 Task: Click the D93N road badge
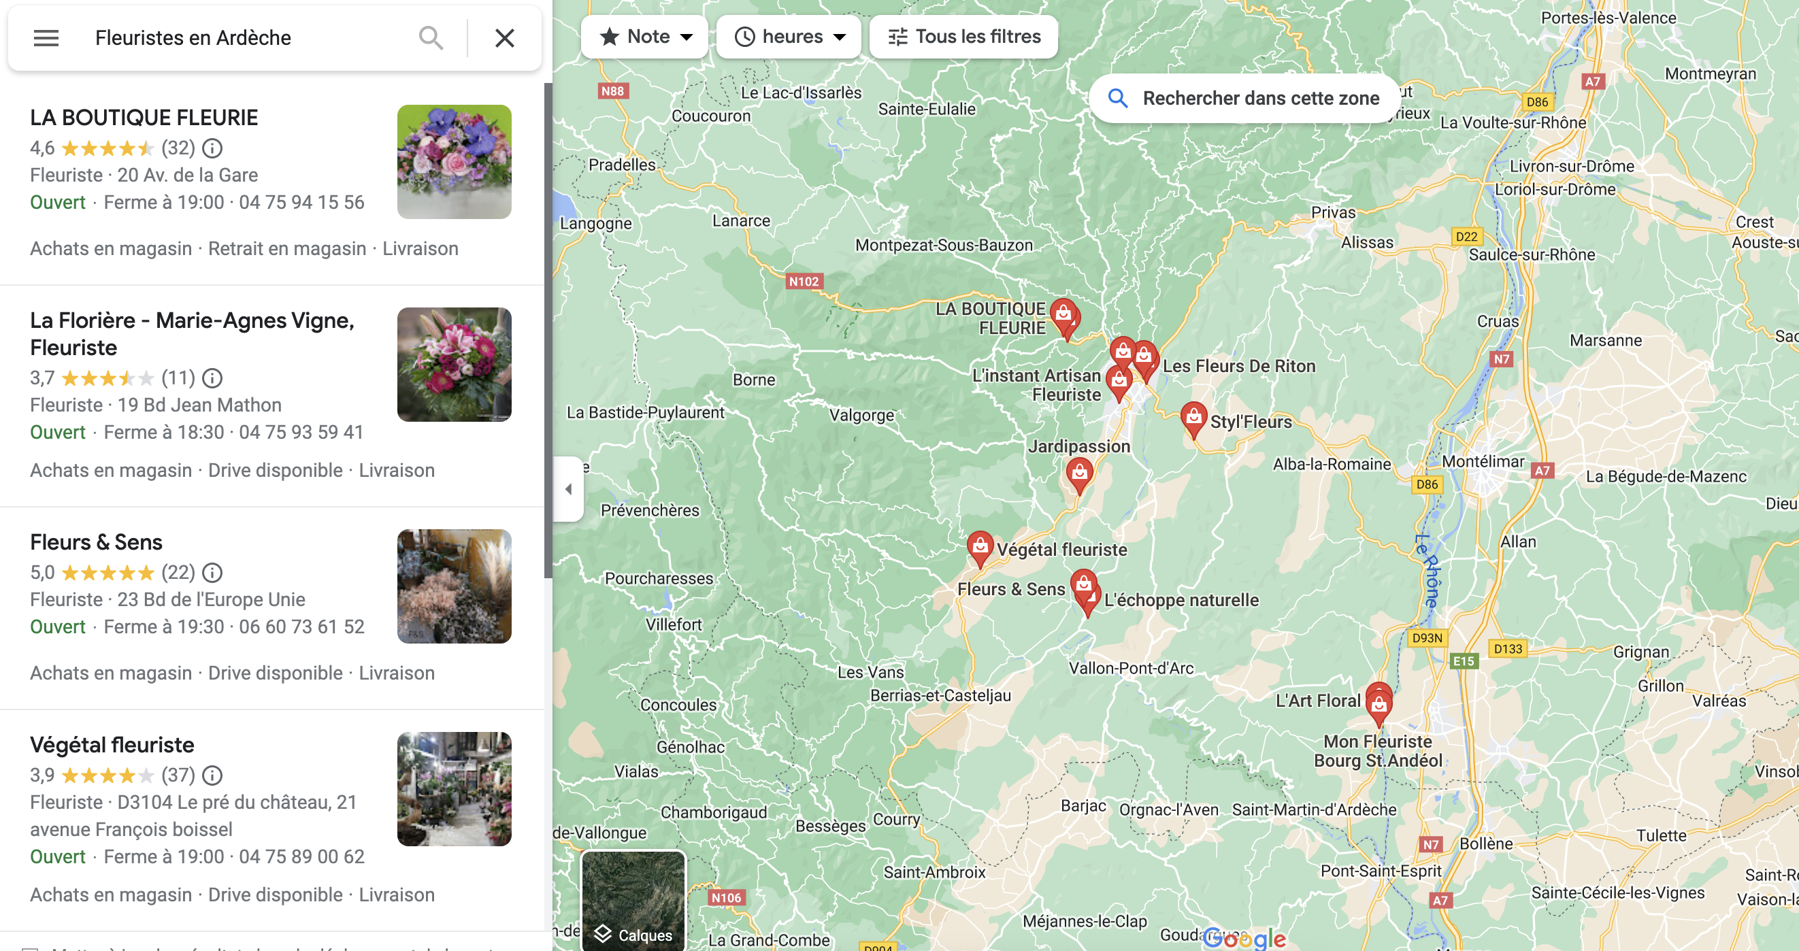point(1427,638)
